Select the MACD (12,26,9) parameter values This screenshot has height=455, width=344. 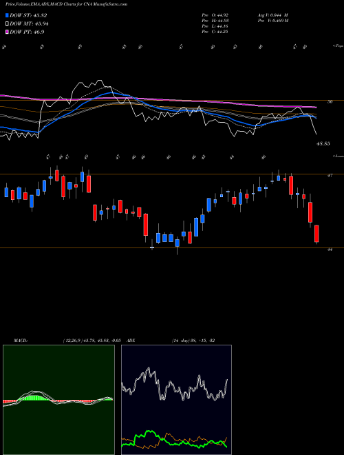pyautogui.click(x=92, y=341)
